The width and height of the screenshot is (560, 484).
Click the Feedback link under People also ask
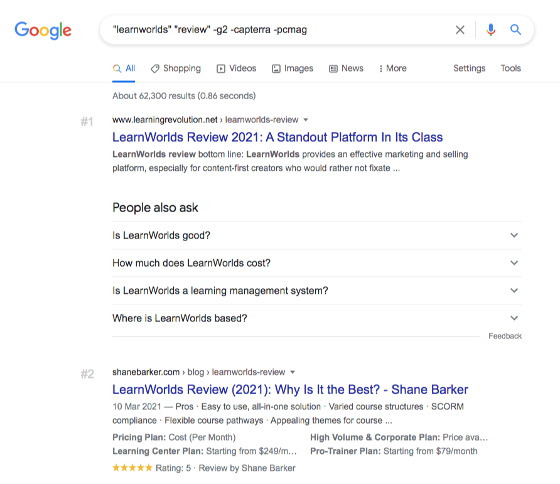[505, 336]
